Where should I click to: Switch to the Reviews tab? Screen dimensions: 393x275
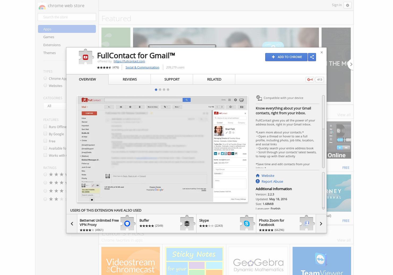[x=129, y=79]
